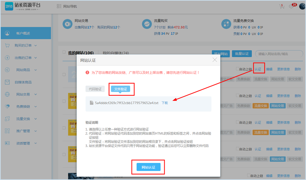Click the 流量免费交换 circular icon
The width and height of the screenshot is (306, 180).
[227, 24]
